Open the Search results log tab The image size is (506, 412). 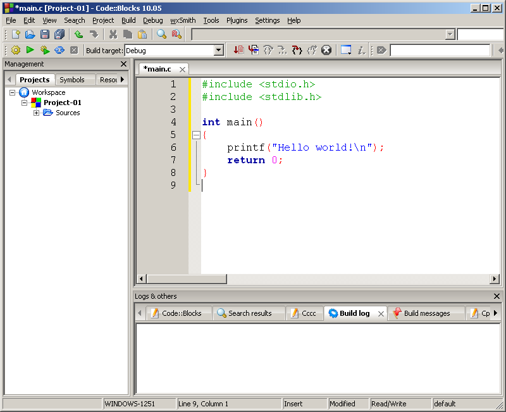(x=249, y=313)
